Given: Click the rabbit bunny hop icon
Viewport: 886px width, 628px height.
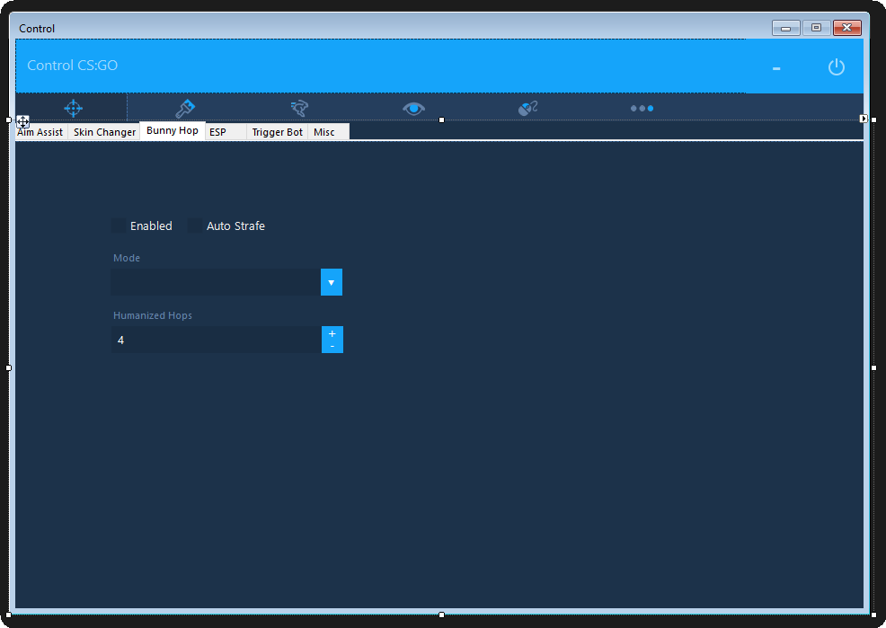Looking at the screenshot, I should click(299, 108).
